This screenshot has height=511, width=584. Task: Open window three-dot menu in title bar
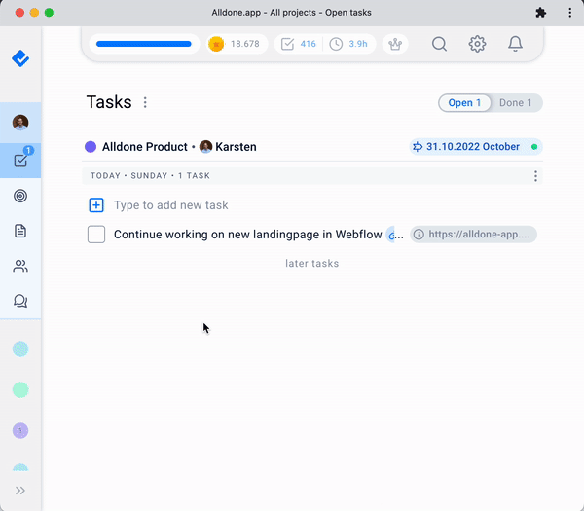click(569, 13)
